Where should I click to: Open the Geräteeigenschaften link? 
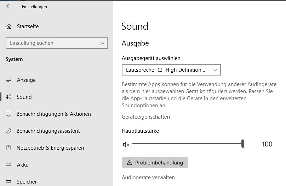click(146, 117)
